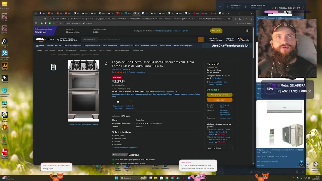Click Comprar agora button
Viewport: 322px width, 181px height.
pyautogui.click(x=219, y=100)
